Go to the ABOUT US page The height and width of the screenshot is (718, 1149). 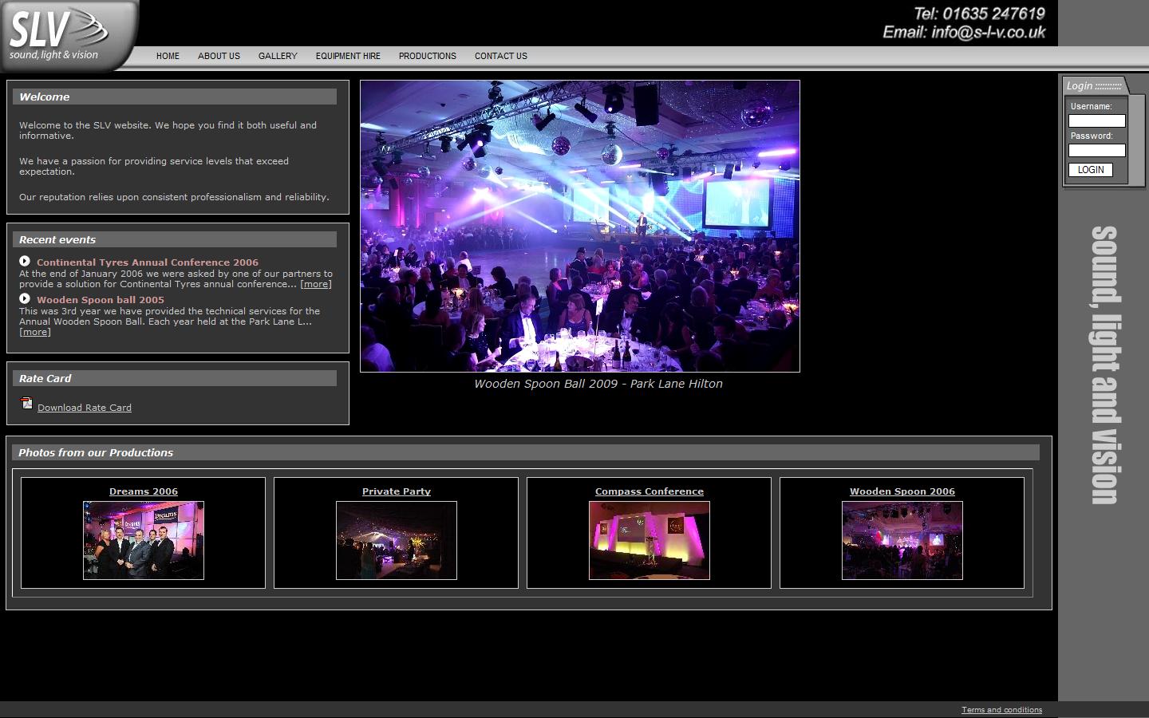click(x=219, y=56)
